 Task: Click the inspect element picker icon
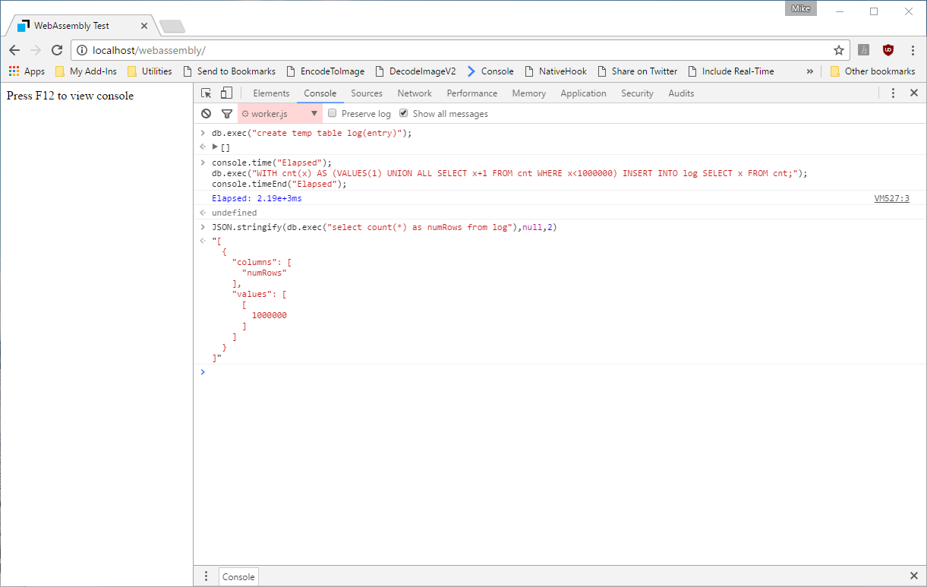(207, 93)
